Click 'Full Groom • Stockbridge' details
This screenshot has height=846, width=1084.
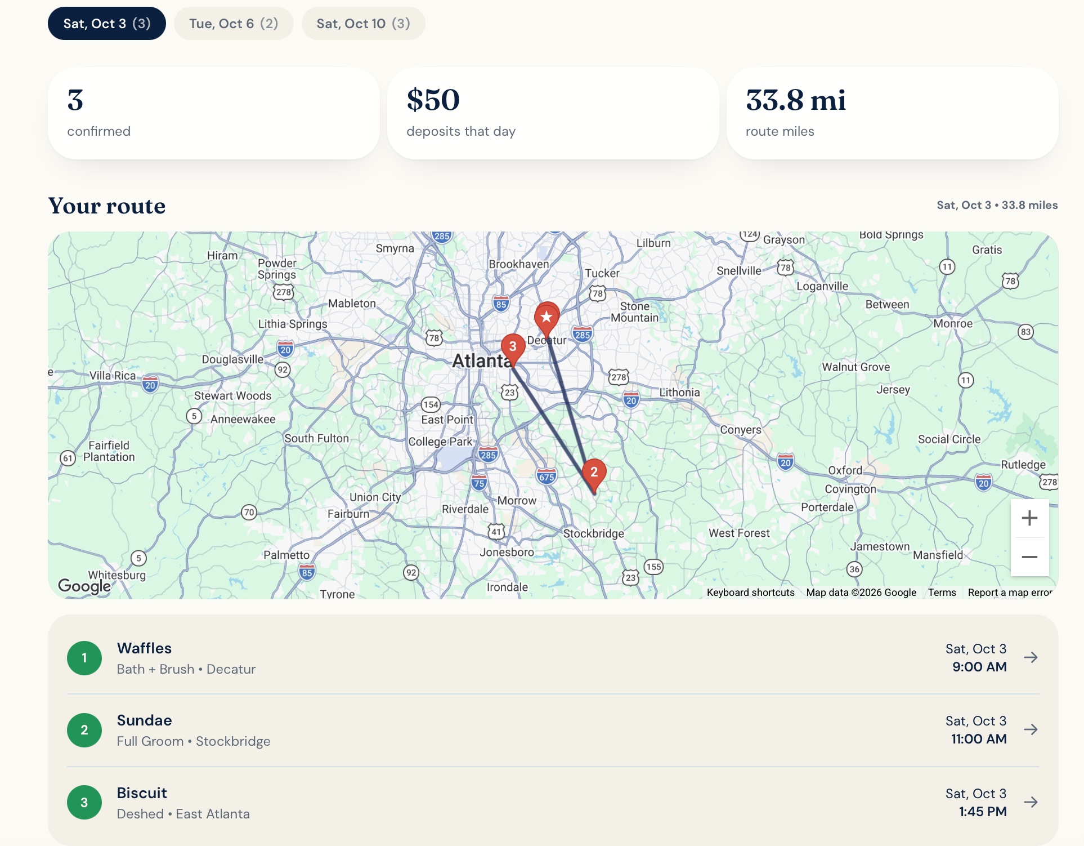[194, 741]
